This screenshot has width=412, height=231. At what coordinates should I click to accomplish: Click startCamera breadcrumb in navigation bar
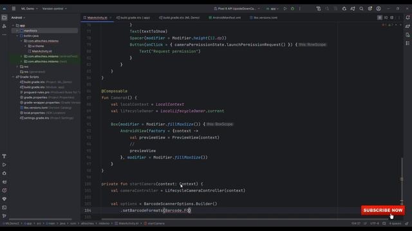coord(154,224)
